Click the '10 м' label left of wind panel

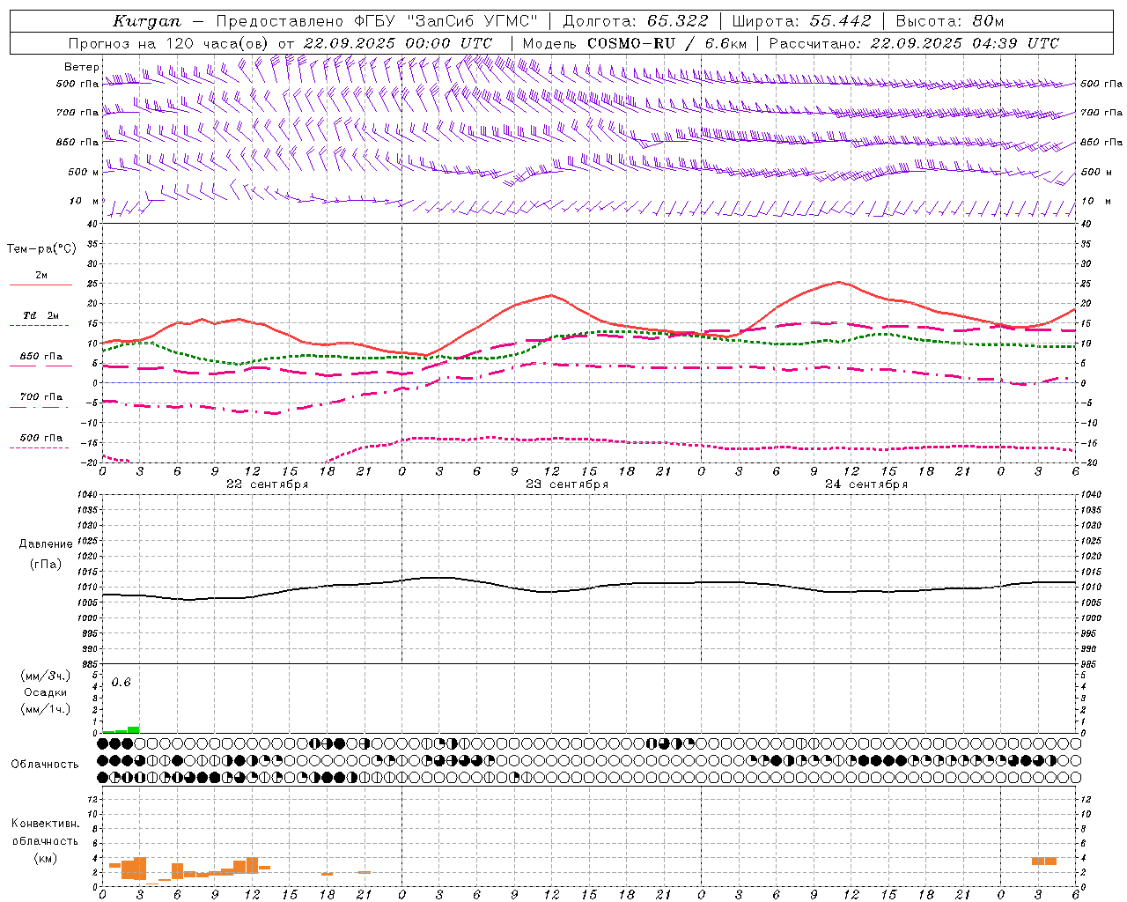[x=85, y=201]
